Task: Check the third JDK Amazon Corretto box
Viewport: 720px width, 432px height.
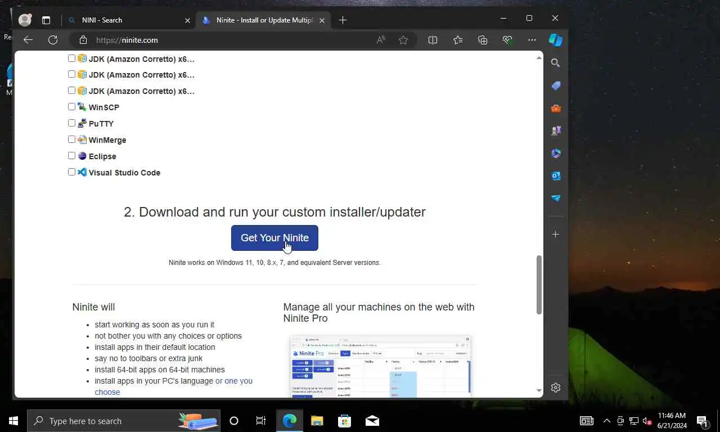Action: pyautogui.click(x=71, y=91)
